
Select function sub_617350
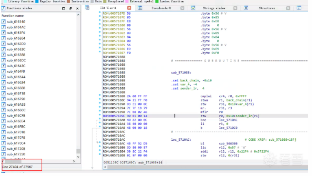coord(16,154)
